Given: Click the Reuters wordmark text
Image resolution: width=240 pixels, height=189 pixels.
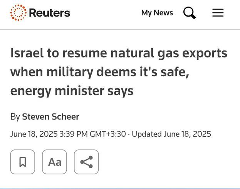Looking at the screenshot, I should pos(49,13).
